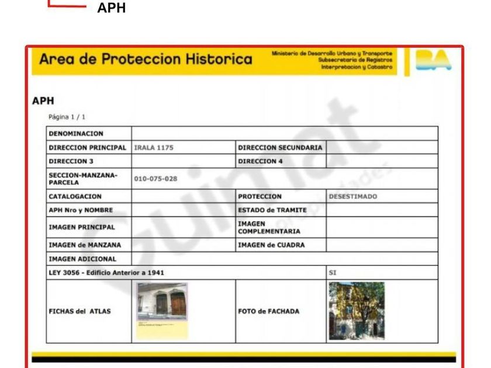The width and height of the screenshot is (491, 368).
Task: Open the Fichas del Atlas thumbnail image
Action: 162,311
